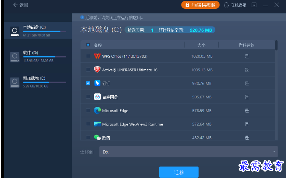Select 新加载卷 (E:) in the sidebar
The width and height of the screenshot is (286, 178).
coord(38,81)
